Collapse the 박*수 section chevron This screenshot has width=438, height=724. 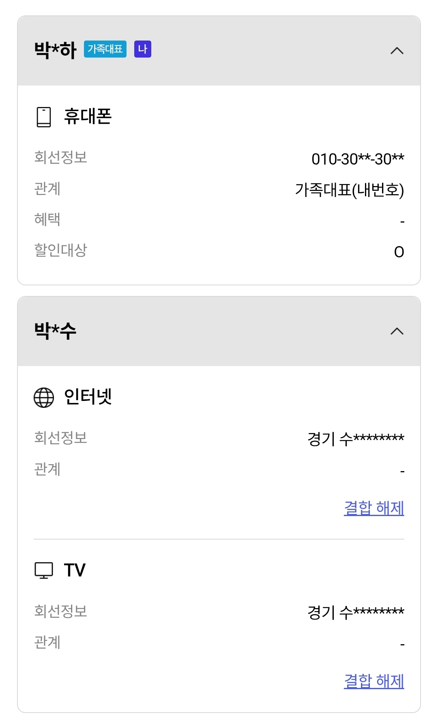coord(397,331)
